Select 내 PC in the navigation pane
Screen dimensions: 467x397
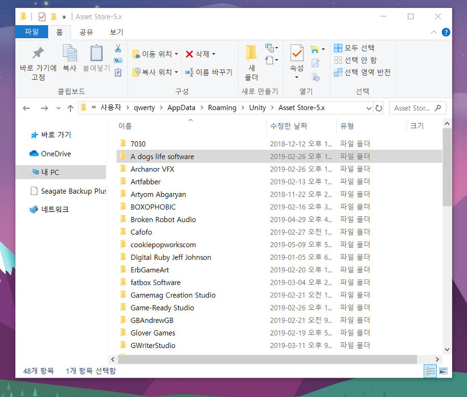click(61, 172)
